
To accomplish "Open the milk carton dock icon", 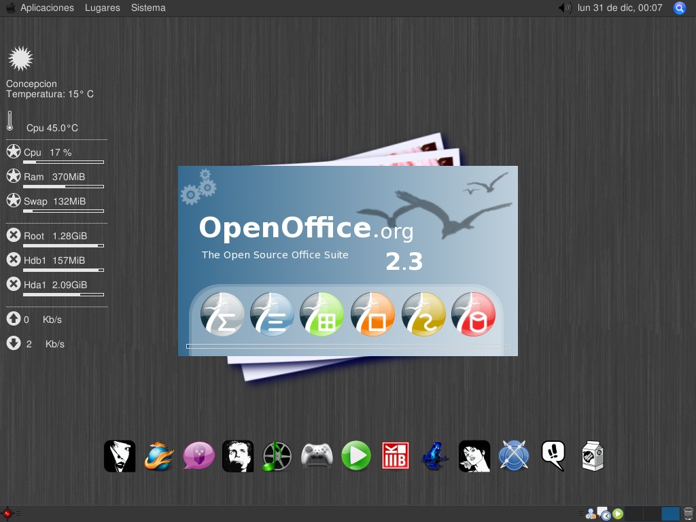I will pyautogui.click(x=593, y=456).
